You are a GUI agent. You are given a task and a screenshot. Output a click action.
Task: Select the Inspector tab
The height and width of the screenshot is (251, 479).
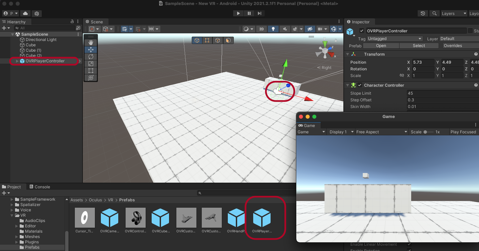[358, 22]
